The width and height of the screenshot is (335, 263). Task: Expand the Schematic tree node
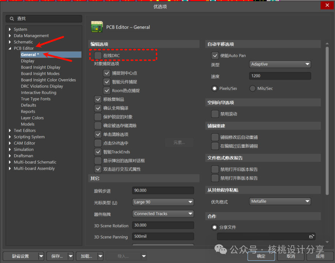click(10, 42)
